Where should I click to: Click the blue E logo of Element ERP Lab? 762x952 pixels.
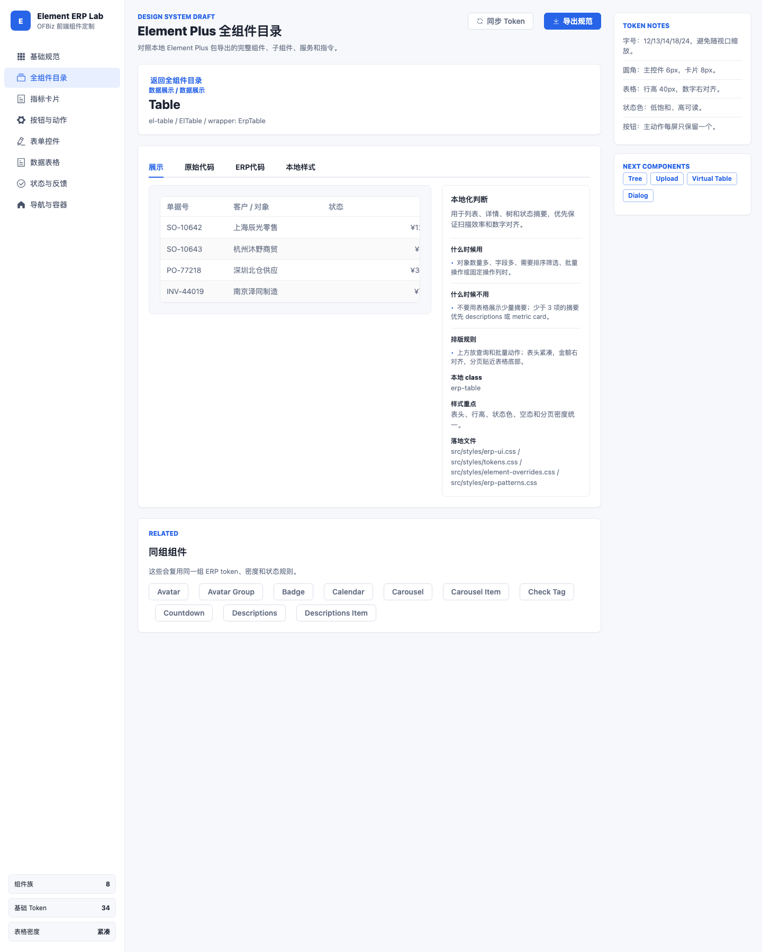pos(21,21)
